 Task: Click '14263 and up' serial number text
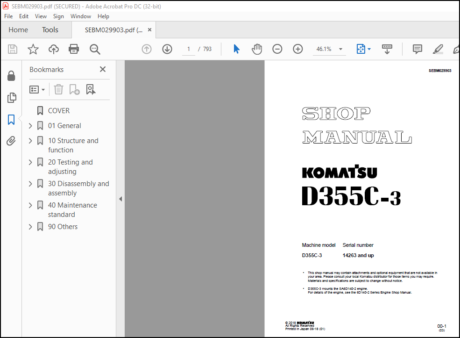(x=358, y=255)
